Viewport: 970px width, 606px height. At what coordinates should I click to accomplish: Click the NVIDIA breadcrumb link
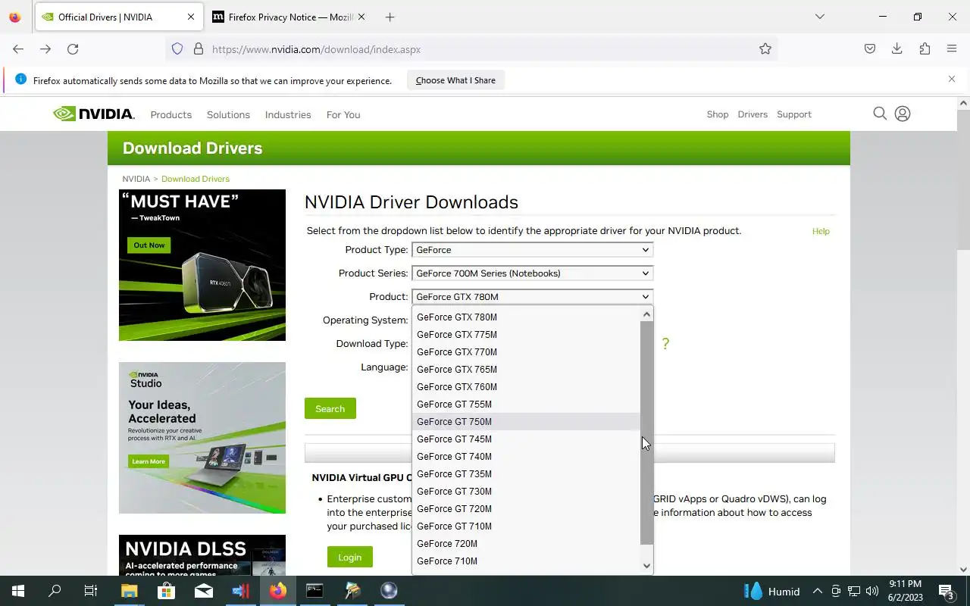coord(136,179)
